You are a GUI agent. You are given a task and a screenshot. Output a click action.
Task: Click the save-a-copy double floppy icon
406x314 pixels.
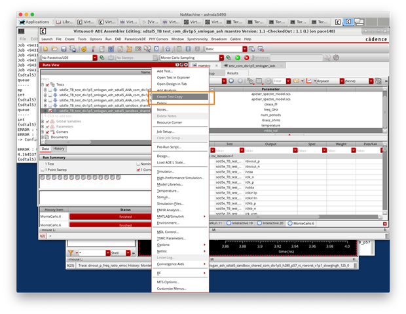pyautogui.click(x=73, y=49)
